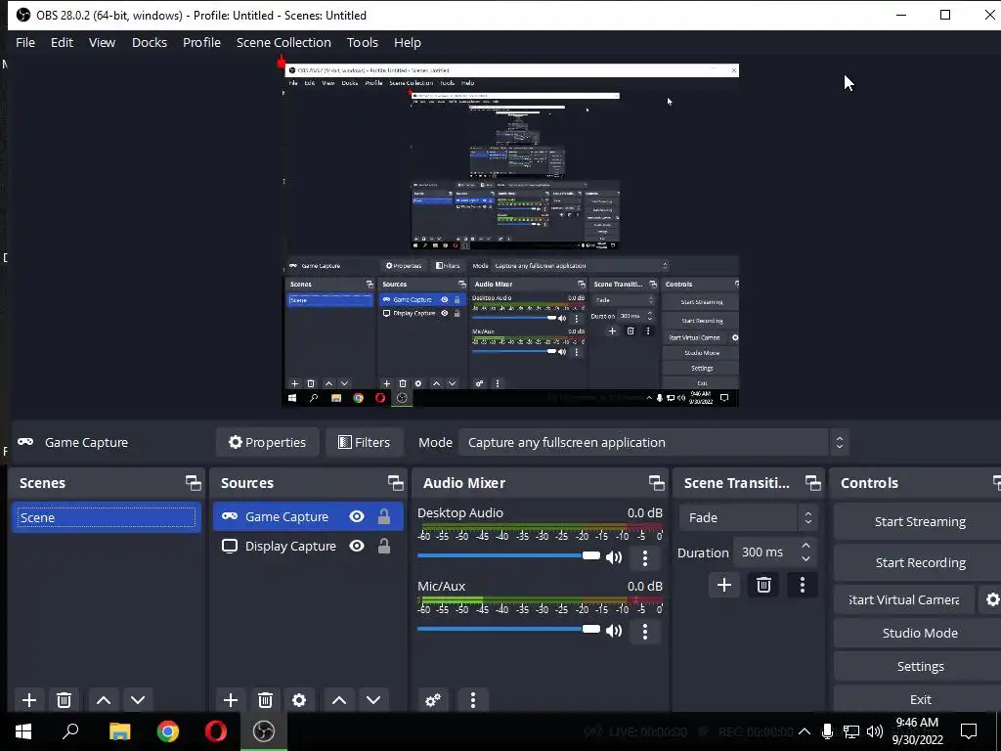Mute Desktop Audio speaker icon
The width and height of the screenshot is (1001, 751).
[x=614, y=557]
